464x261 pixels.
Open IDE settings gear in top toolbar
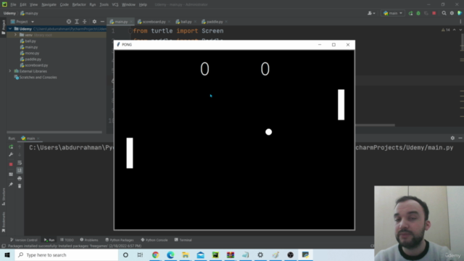coord(452,13)
